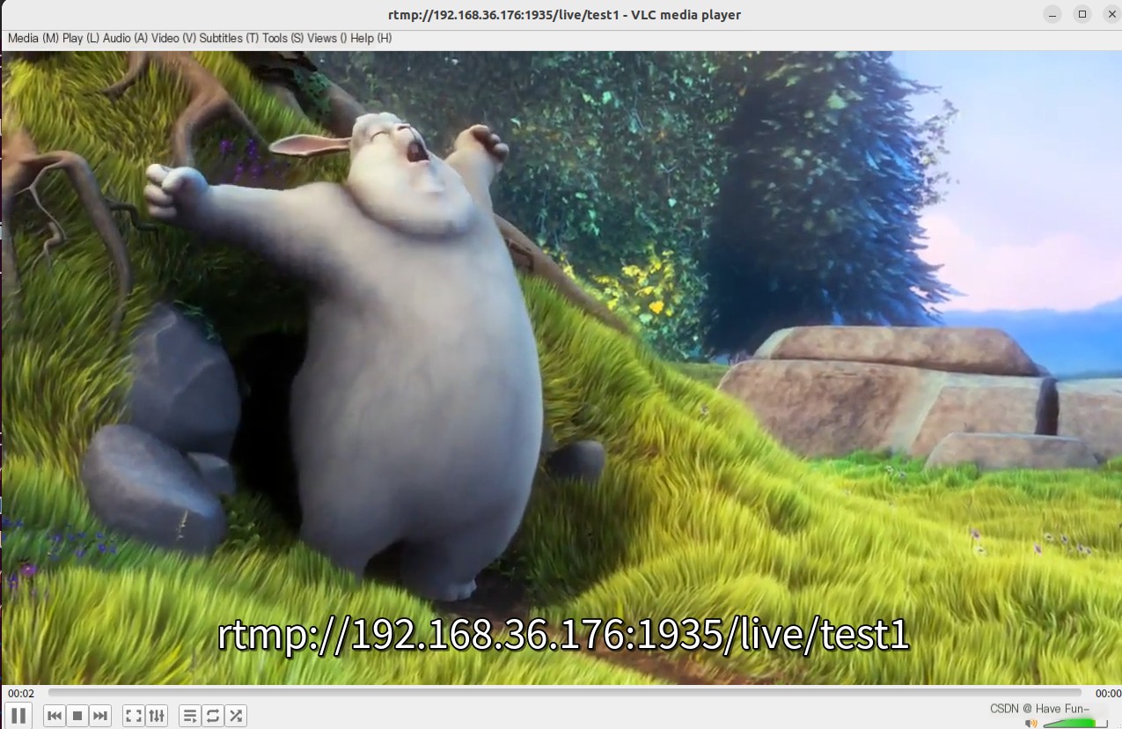Open the Tools (S) menu

coord(282,39)
